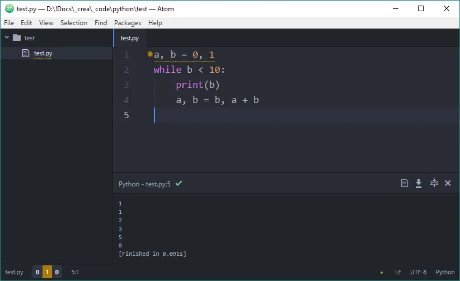Click line number 5 in the gutter
Viewport: 460px width, 281px height.
click(x=126, y=115)
